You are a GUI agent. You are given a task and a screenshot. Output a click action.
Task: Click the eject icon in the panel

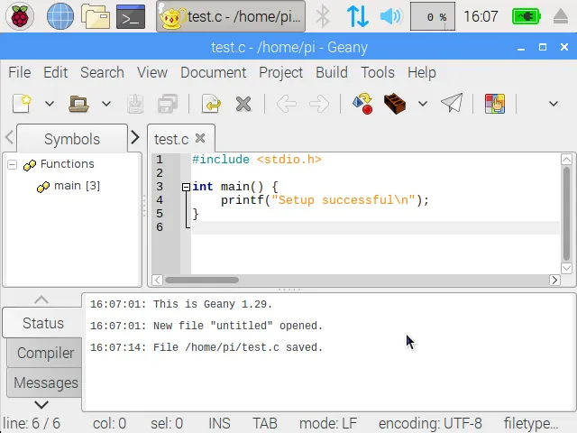[x=561, y=16]
